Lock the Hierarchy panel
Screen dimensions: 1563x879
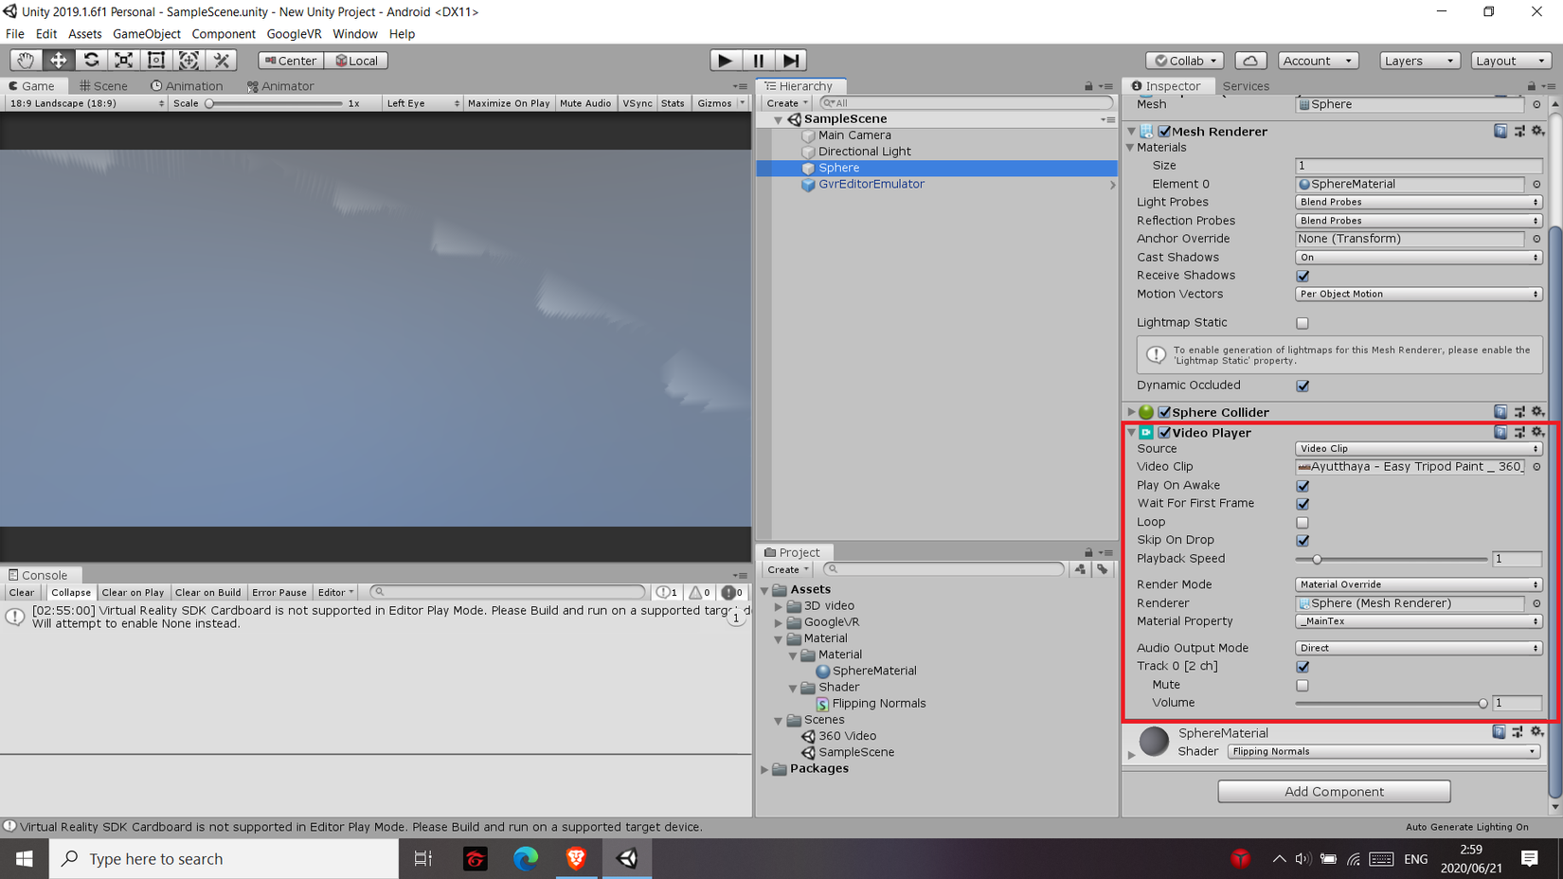(x=1088, y=86)
